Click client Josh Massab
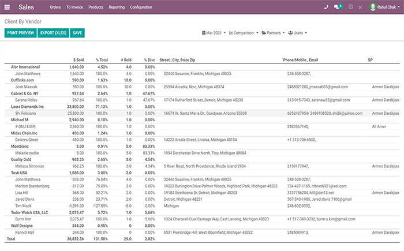 (26, 87)
